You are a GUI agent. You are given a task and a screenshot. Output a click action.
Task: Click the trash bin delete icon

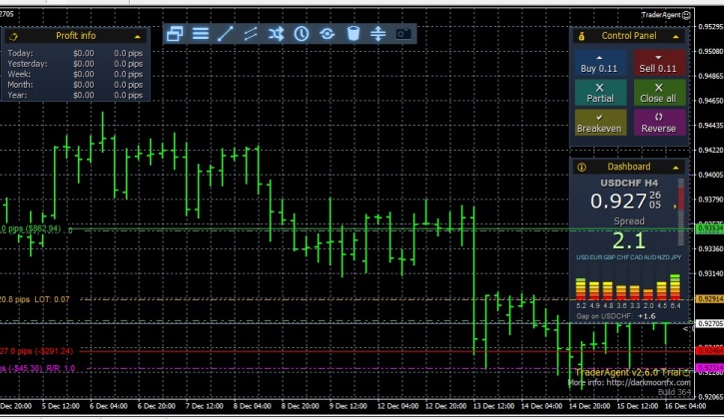(x=353, y=34)
